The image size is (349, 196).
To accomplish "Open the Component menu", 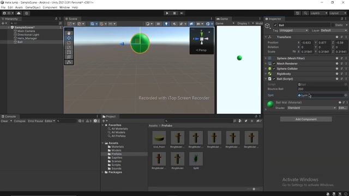I will pos(50,7).
